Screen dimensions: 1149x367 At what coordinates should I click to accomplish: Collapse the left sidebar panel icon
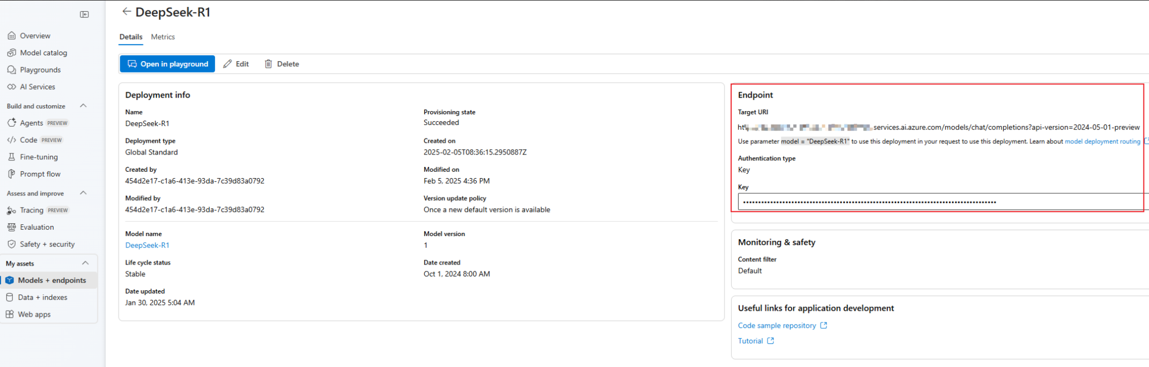[x=84, y=14]
